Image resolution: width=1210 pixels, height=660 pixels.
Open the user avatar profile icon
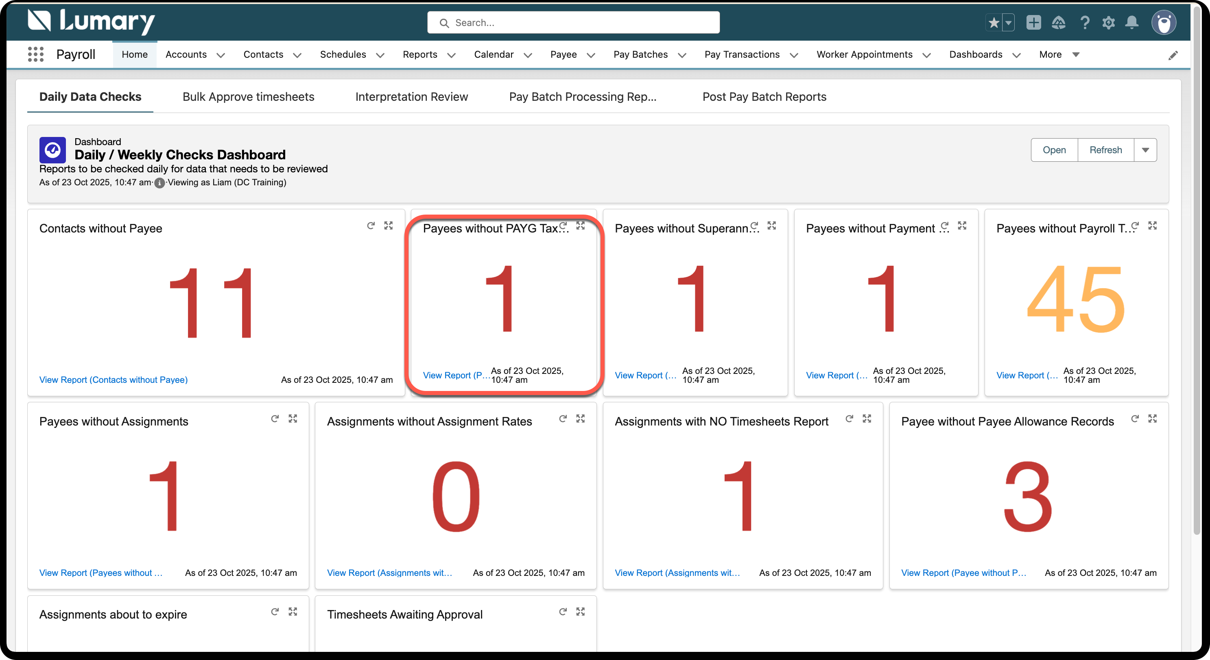[1164, 22]
